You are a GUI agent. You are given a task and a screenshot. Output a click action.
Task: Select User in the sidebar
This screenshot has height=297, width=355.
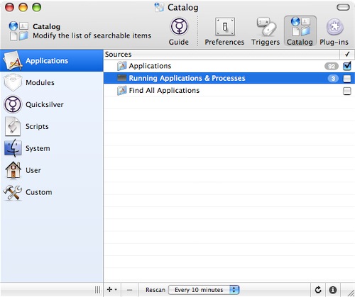pyautogui.click(x=52, y=170)
